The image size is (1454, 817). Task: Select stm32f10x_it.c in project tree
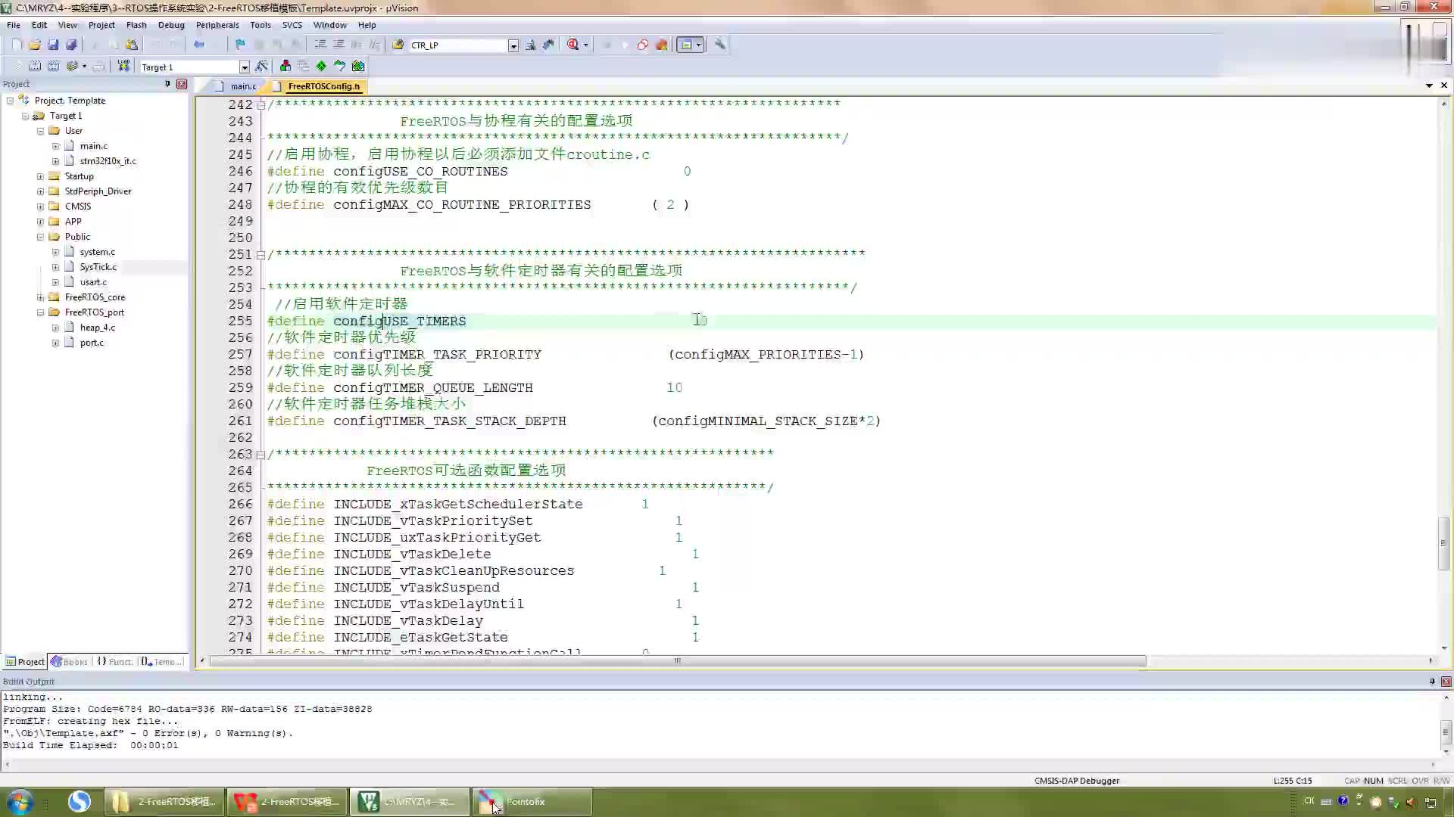tap(108, 161)
